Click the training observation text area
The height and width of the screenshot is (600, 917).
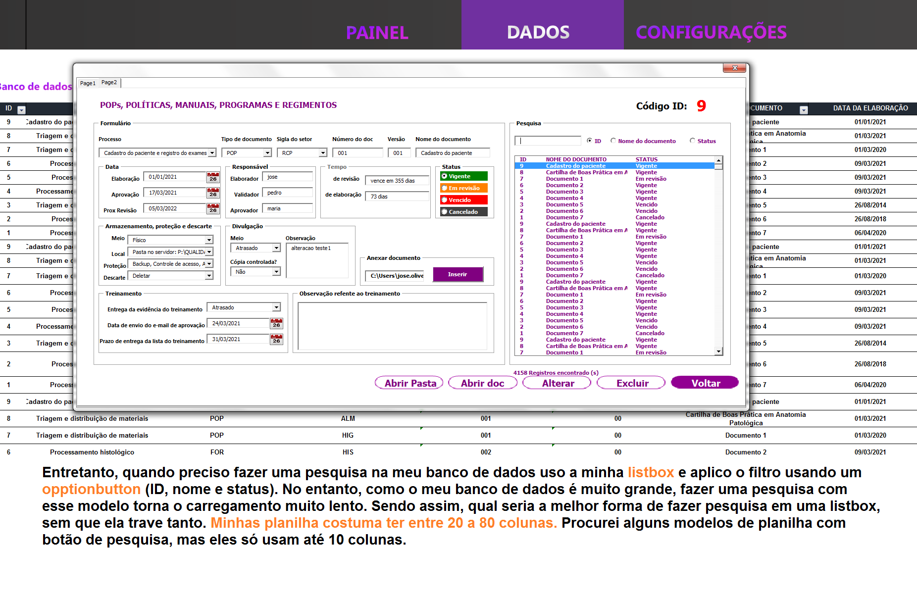pos(392,326)
